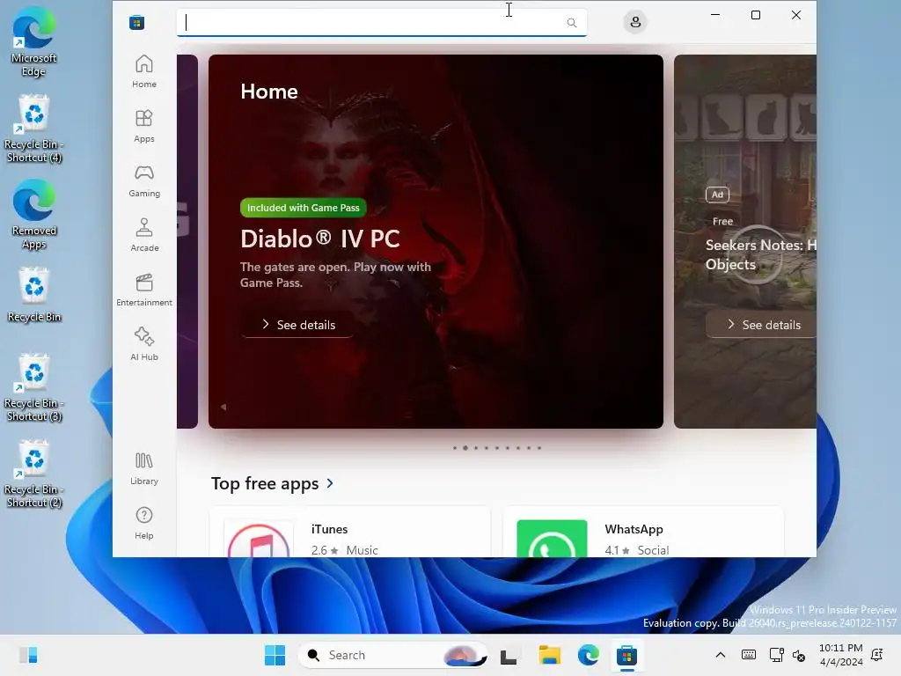The width and height of the screenshot is (901, 676).
Task: Click the muted volume tray icon
Action: [799, 655]
